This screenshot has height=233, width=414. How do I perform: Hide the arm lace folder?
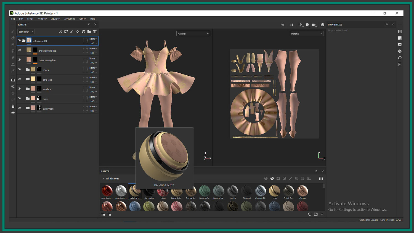pos(19,89)
